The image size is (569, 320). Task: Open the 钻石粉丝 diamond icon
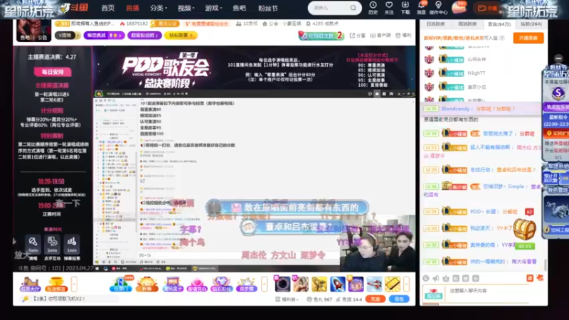[x=221, y=284]
